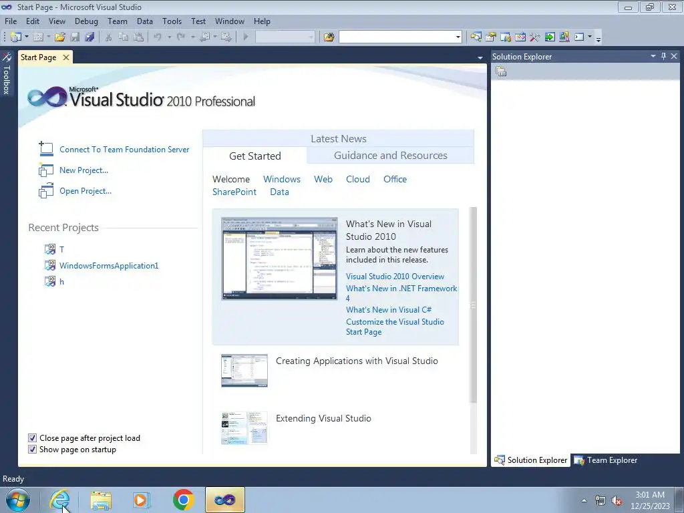Open the toolbar options overflow arrow
The image size is (684, 513).
[598, 38]
